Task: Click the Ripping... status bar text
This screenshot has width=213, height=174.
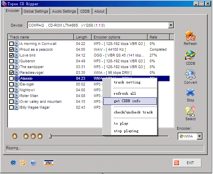Action: 14,148
